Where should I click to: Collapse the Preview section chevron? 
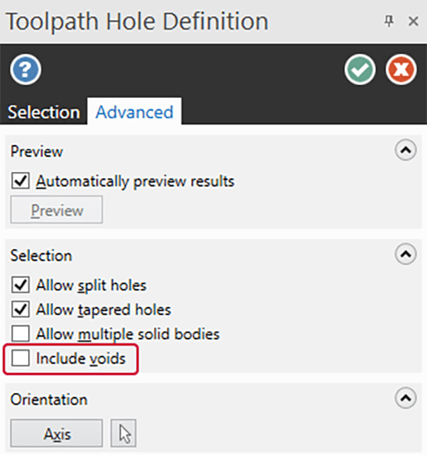point(405,150)
